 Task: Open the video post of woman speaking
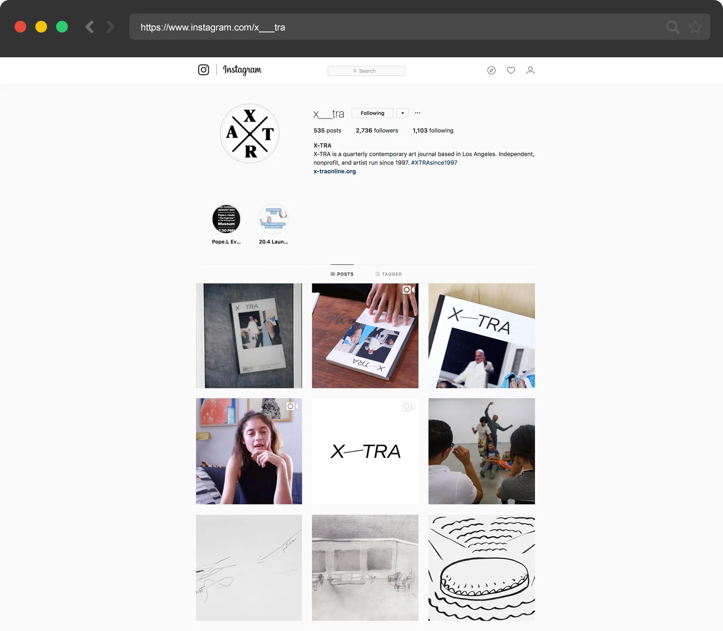tap(249, 451)
